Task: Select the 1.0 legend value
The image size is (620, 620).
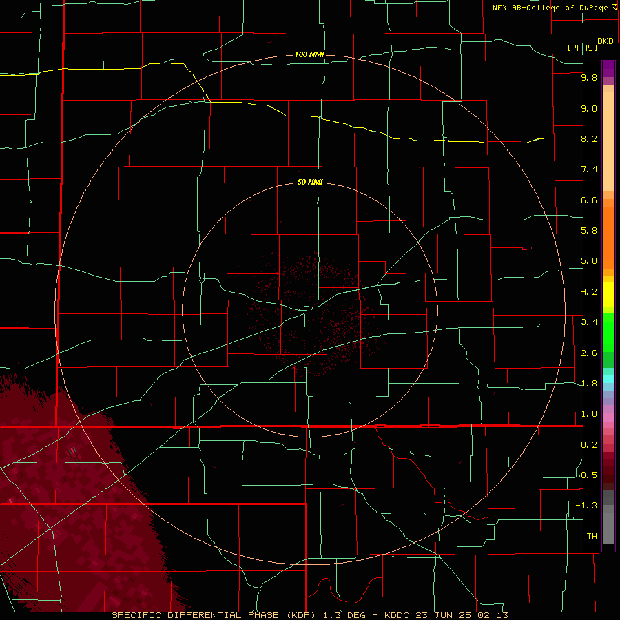Action: 589,414
